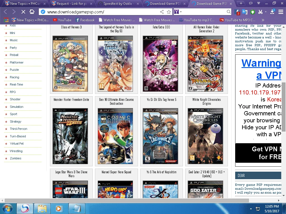Click the apps grid bookmark icon

click(x=6, y=20)
